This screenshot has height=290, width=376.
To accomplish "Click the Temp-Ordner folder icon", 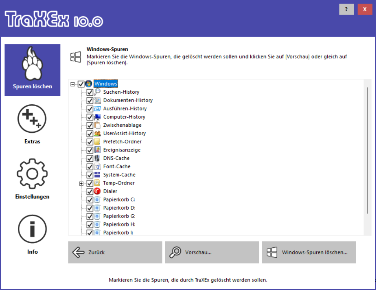I will pos(97,183).
